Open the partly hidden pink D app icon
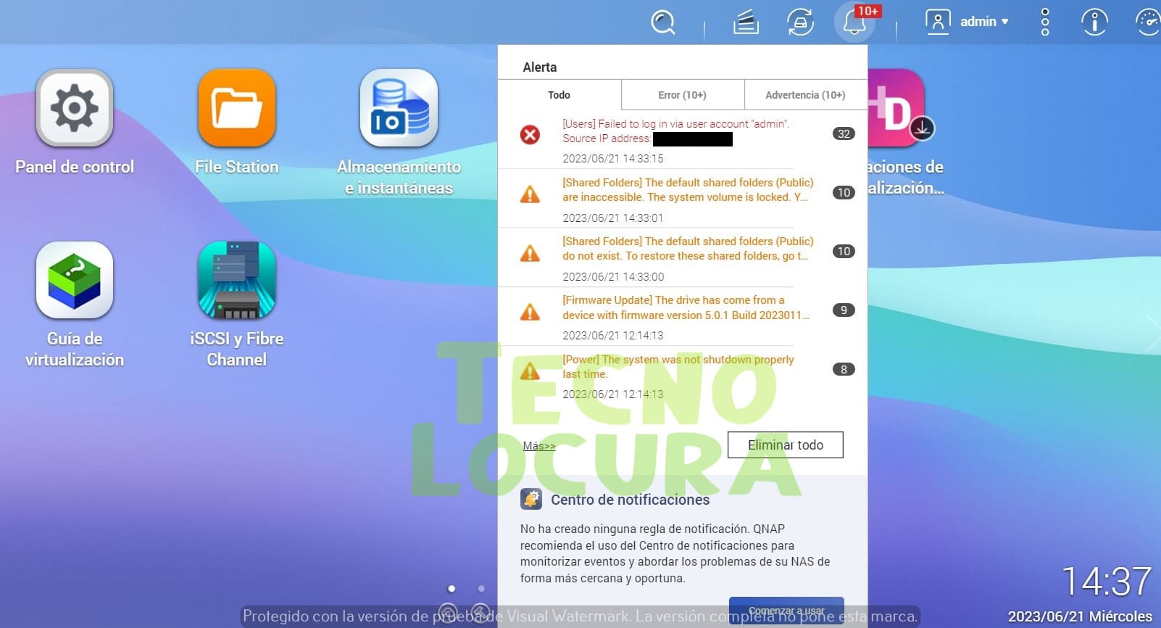Screen dimensions: 1161x628 tap(897, 108)
